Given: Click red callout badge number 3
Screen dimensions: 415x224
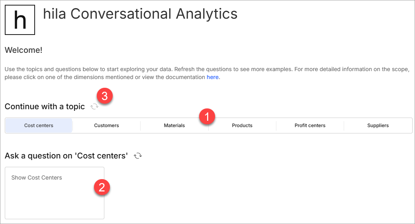Looking at the screenshot, I should [x=105, y=96].
